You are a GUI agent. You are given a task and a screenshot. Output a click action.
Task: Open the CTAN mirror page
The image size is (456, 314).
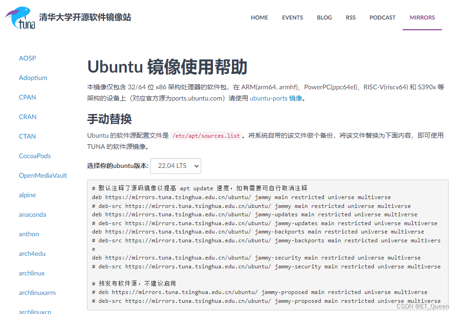coord(27,136)
